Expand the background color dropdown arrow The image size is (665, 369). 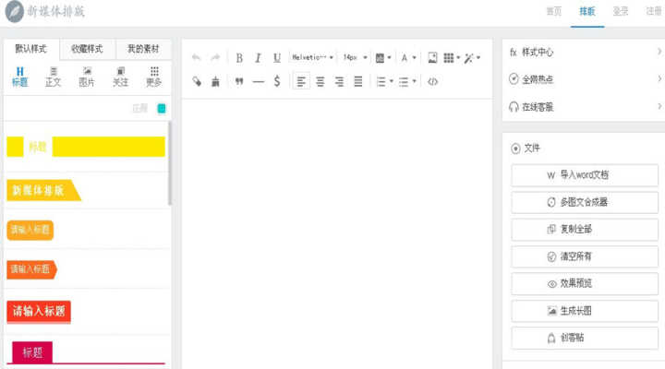[x=390, y=57]
